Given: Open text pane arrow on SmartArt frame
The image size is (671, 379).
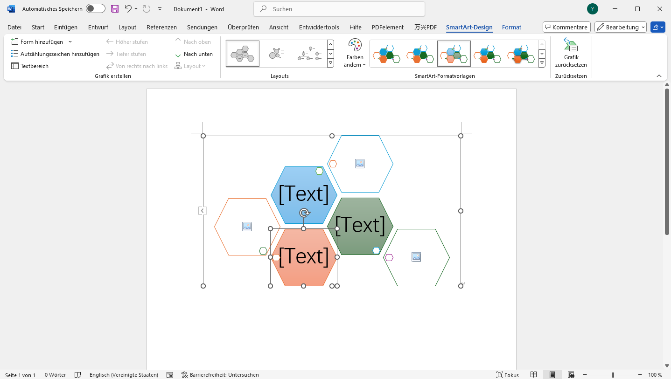Looking at the screenshot, I should point(202,211).
